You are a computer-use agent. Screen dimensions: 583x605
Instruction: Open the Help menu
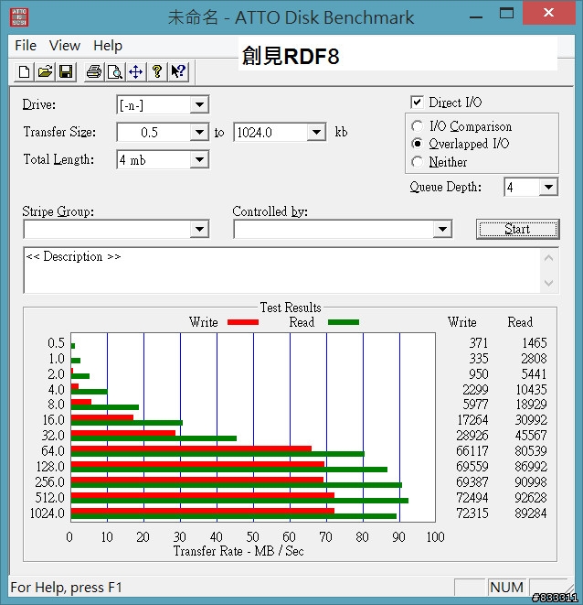click(108, 46)
